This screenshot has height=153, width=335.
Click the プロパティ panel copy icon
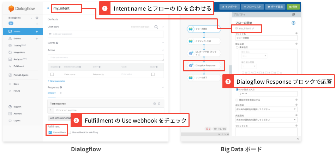coord(293,14)
